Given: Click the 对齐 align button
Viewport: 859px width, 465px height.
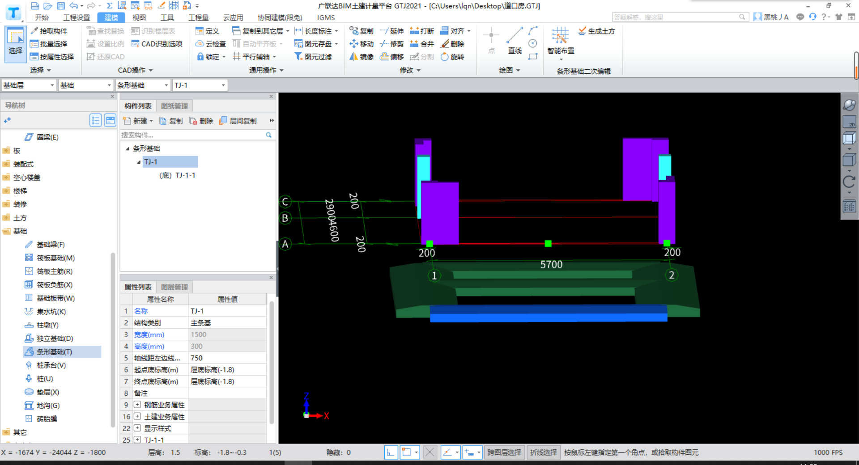Looking at the screenshot, I should click(455, 31).
